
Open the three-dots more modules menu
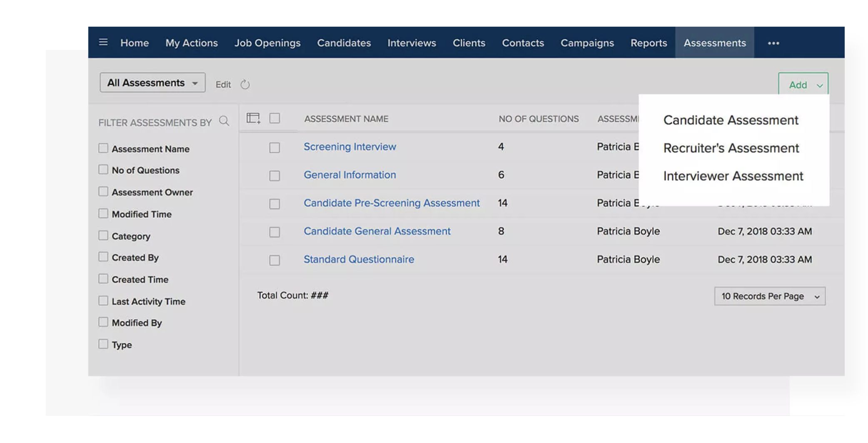(773, 43)
